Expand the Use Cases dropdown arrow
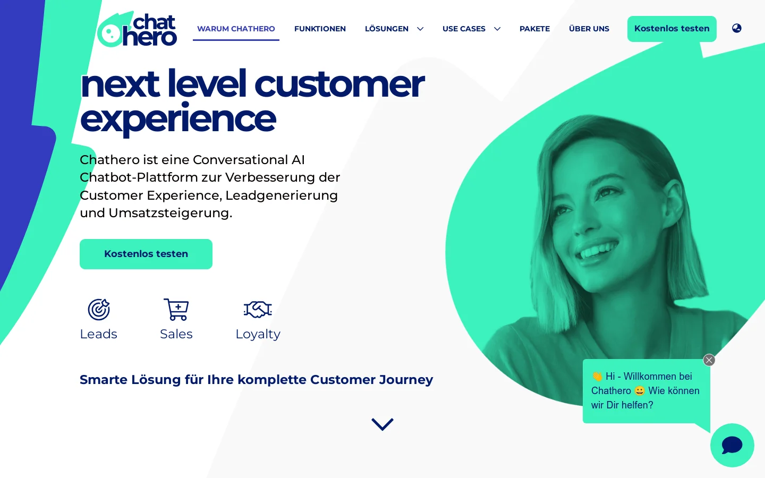765x478 pixels. tap(497, 29)
